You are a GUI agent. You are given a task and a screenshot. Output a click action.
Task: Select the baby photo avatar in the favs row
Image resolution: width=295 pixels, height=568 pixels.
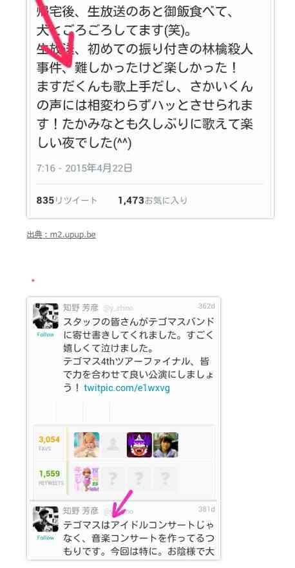(86, 445)
